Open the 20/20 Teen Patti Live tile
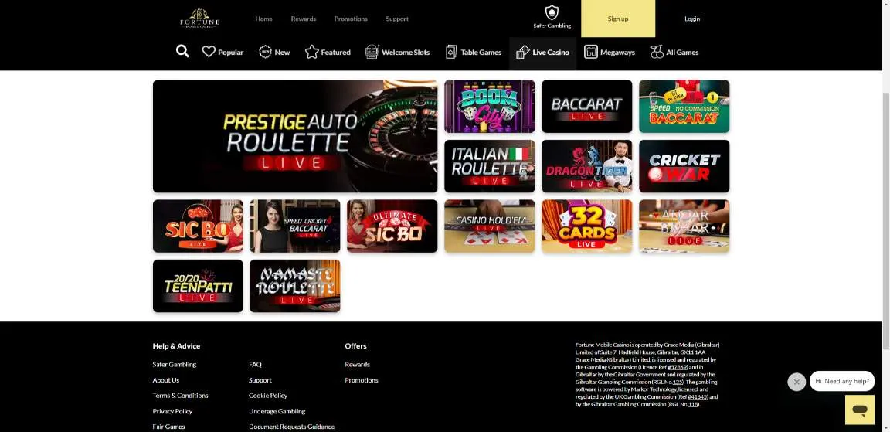This screenshot has height=432, width=890. pos(198,286)
